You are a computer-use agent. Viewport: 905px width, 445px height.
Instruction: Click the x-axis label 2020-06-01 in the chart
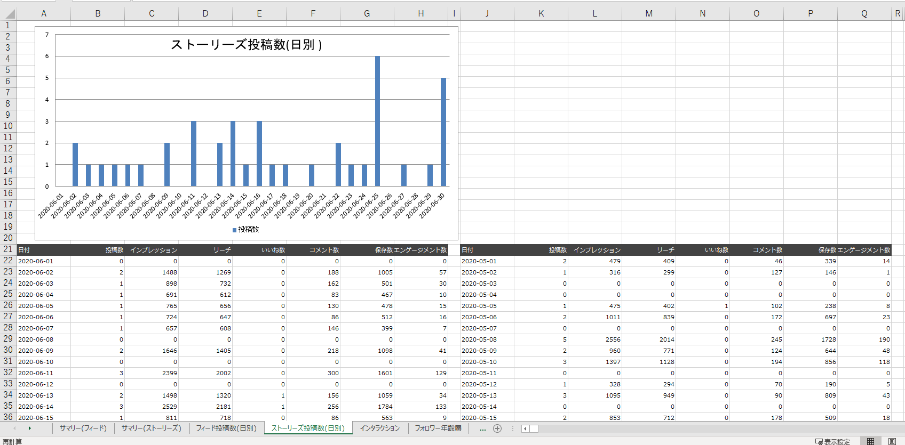(51, 206)
